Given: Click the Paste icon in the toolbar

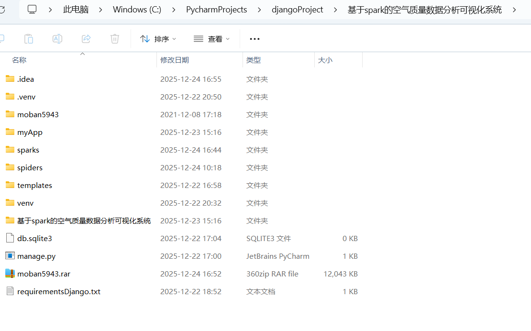Looking at the screenshot, I should click(x=29, y=39).
